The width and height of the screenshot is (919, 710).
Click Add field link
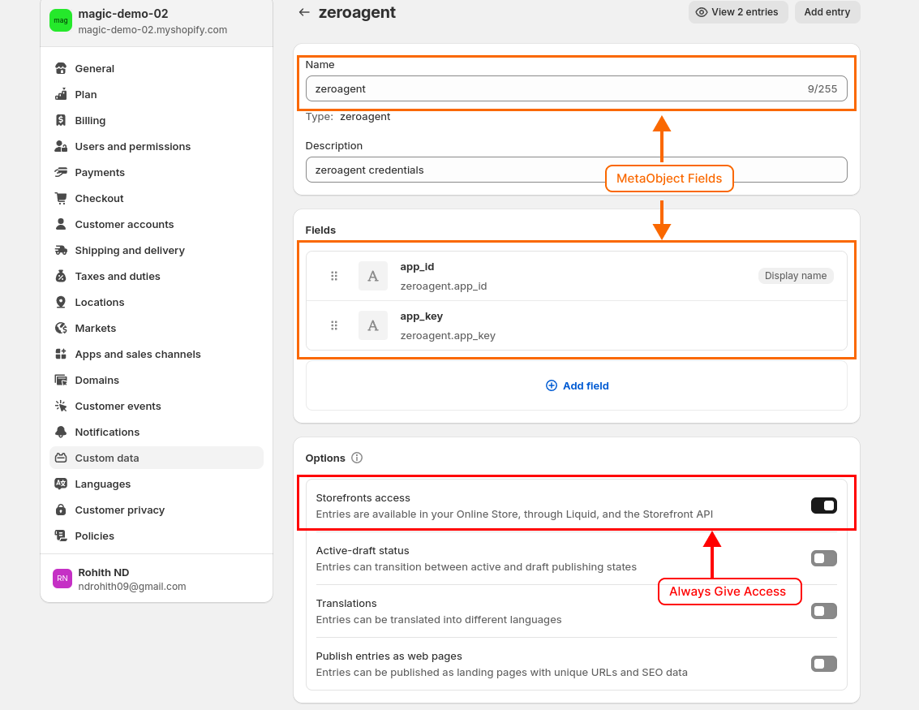coord(578,385)
